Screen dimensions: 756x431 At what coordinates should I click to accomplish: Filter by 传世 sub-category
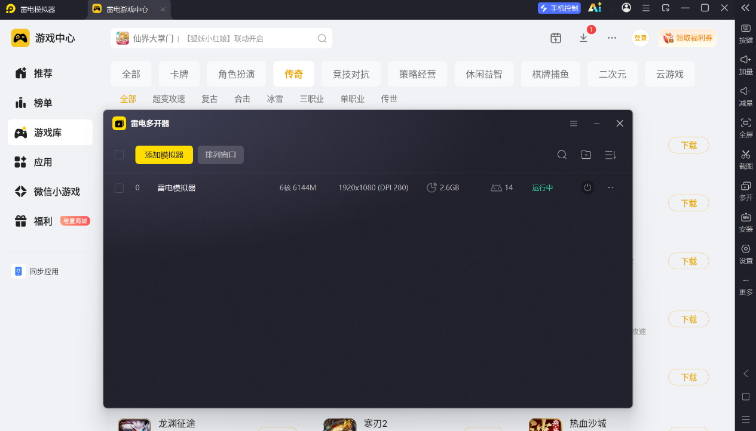point(389,99)
